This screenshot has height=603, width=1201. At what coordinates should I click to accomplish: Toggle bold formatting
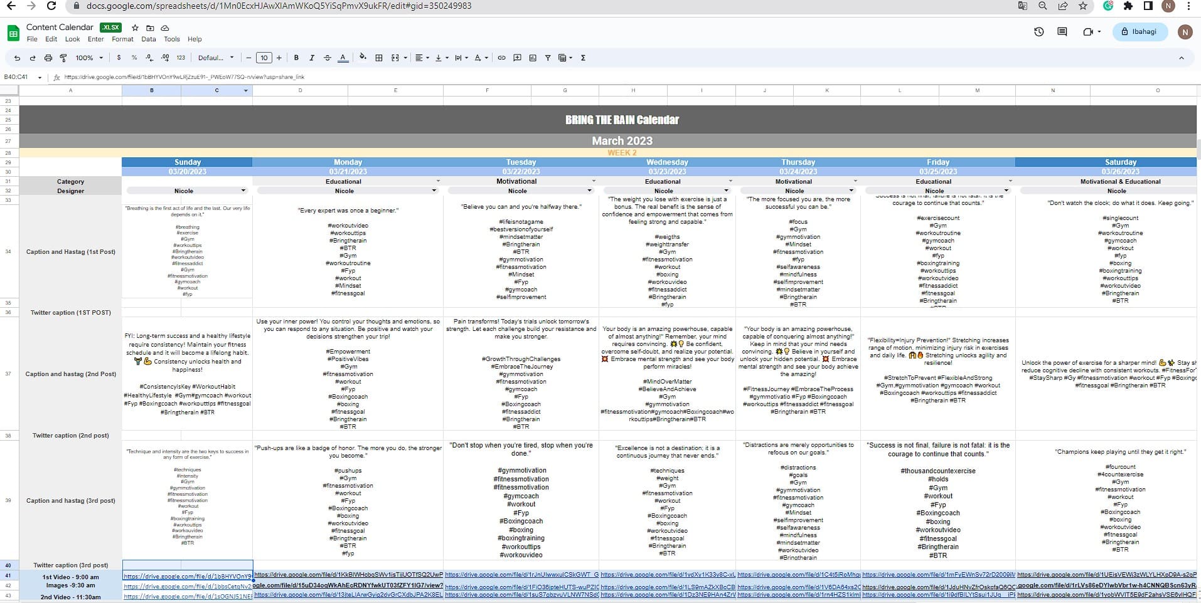296,58
